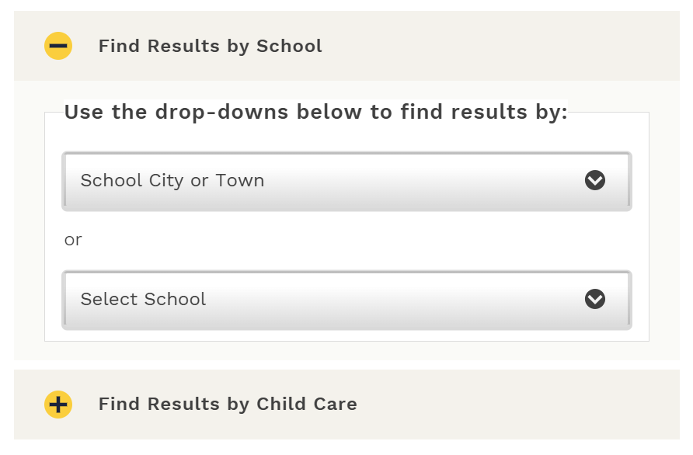
Task: Click the "Find Results by School" heading text
Action: coord(210,46)
